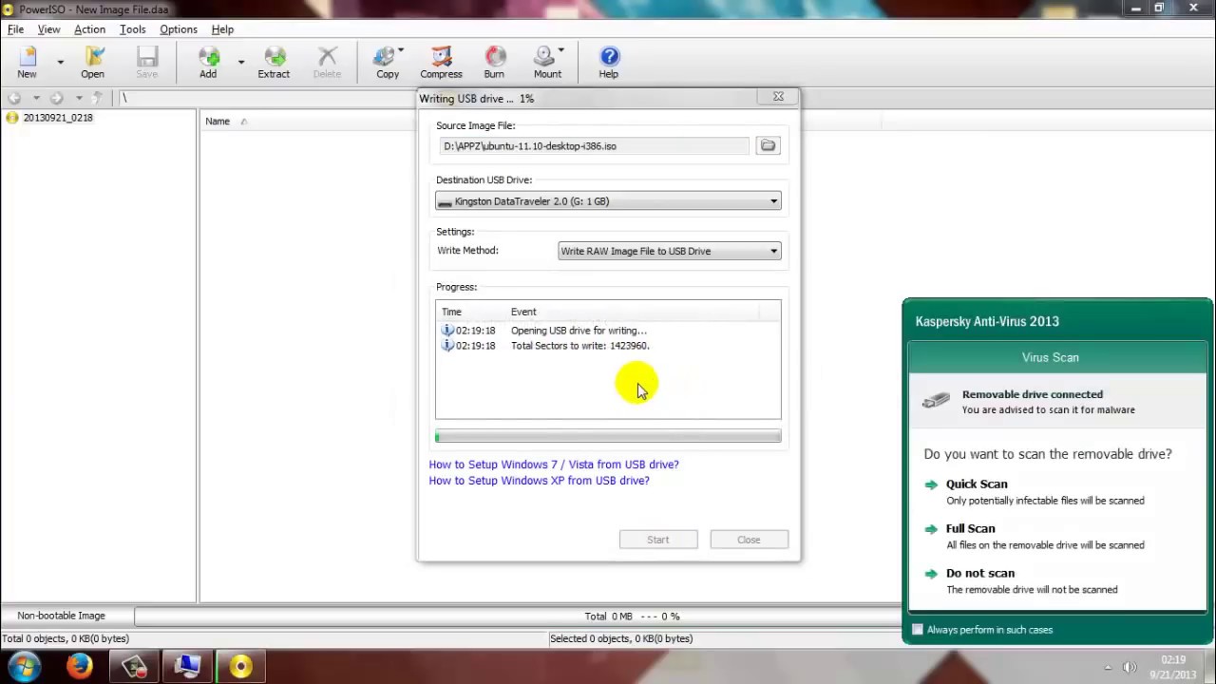
Task: Go forward with the navigation arrow
Action: click(56, 98)
